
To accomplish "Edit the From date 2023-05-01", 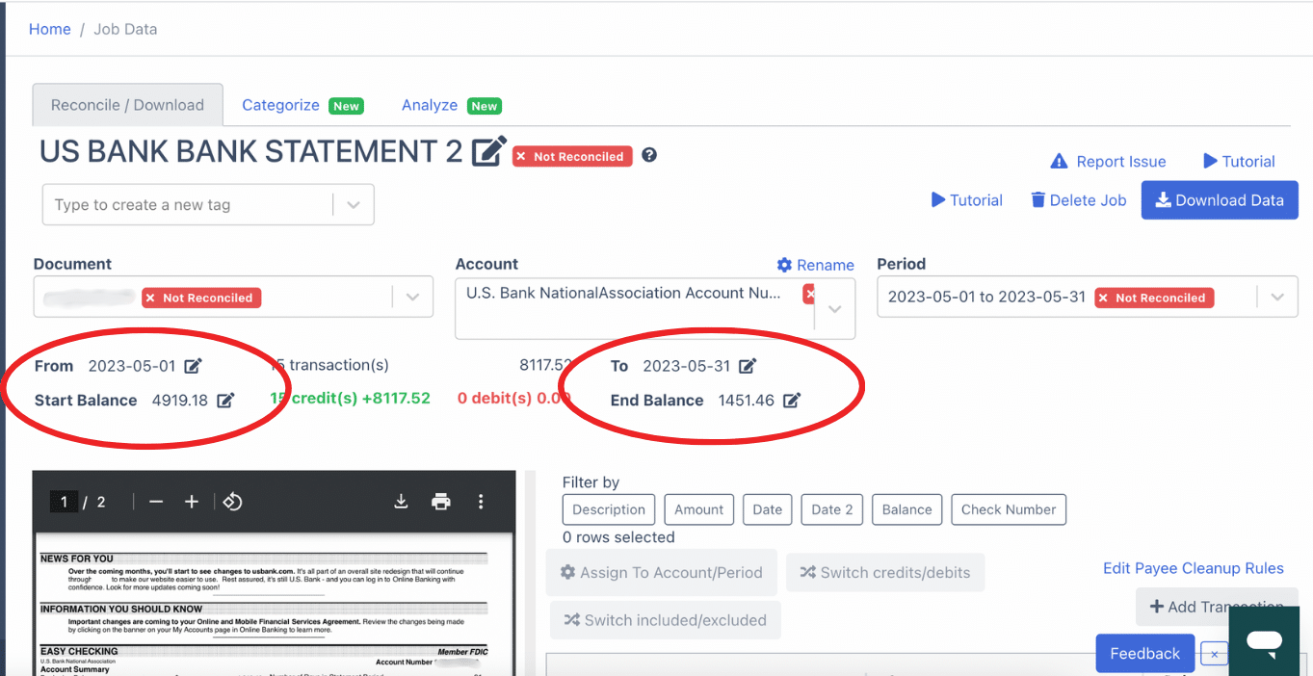I will pyautogui.click(x=194, y=366).
